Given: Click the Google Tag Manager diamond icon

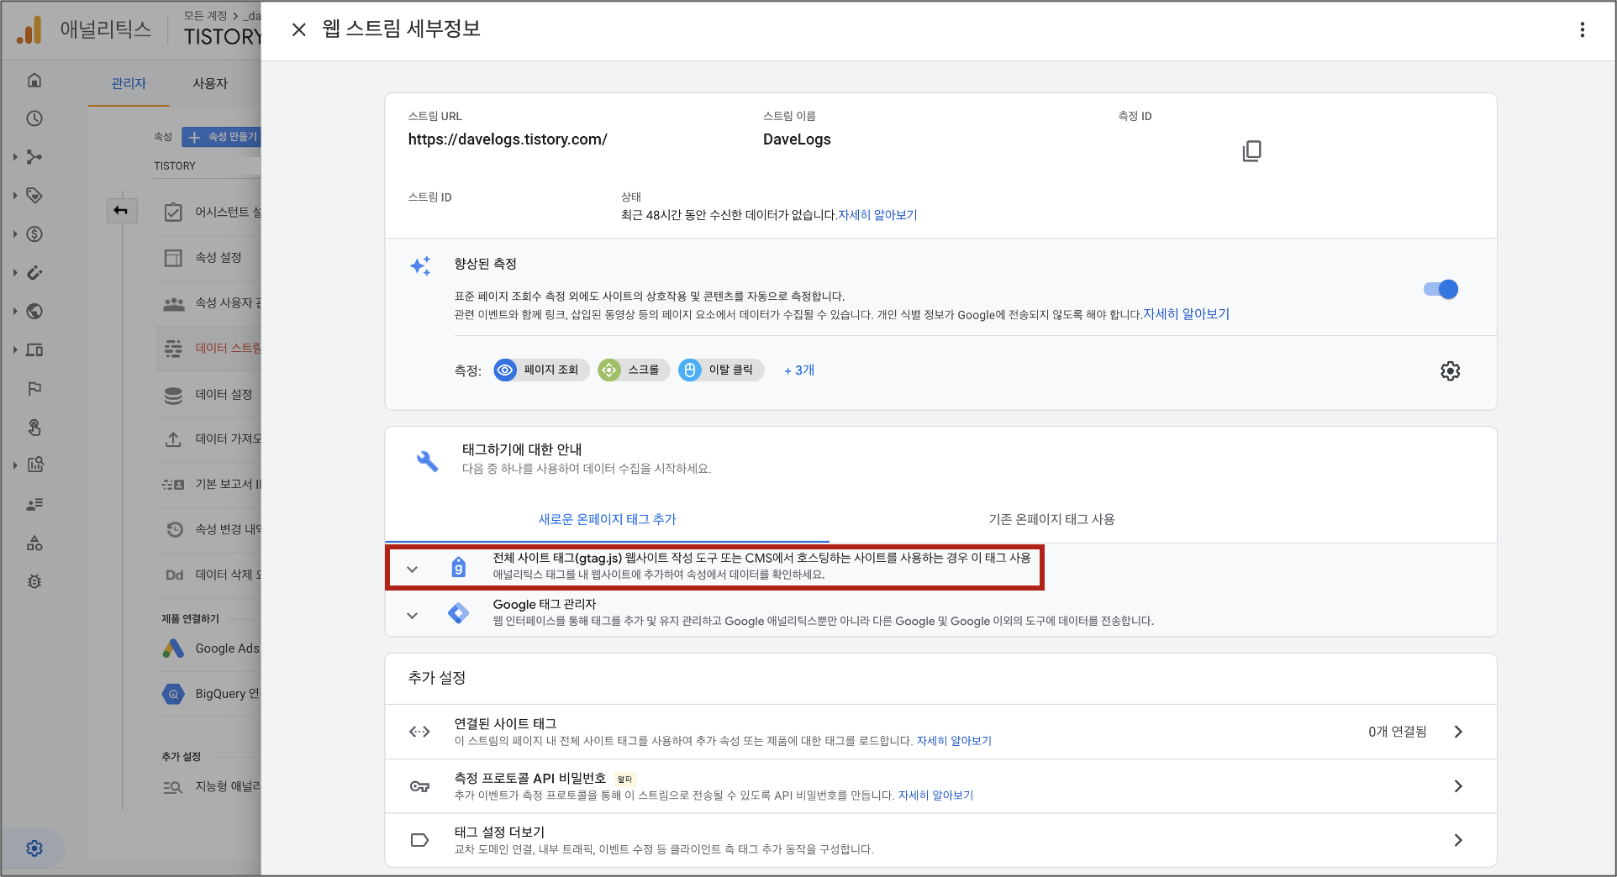Looking at the screenshot, I should 458,613.
